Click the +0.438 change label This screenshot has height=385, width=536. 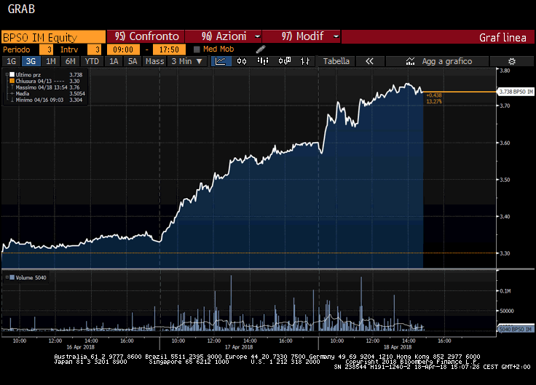pos(434,95)
